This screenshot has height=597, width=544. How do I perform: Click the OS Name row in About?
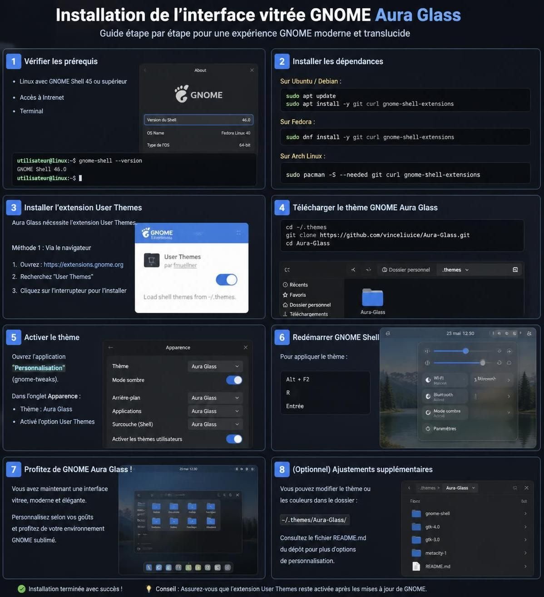(x=198, y=133)
